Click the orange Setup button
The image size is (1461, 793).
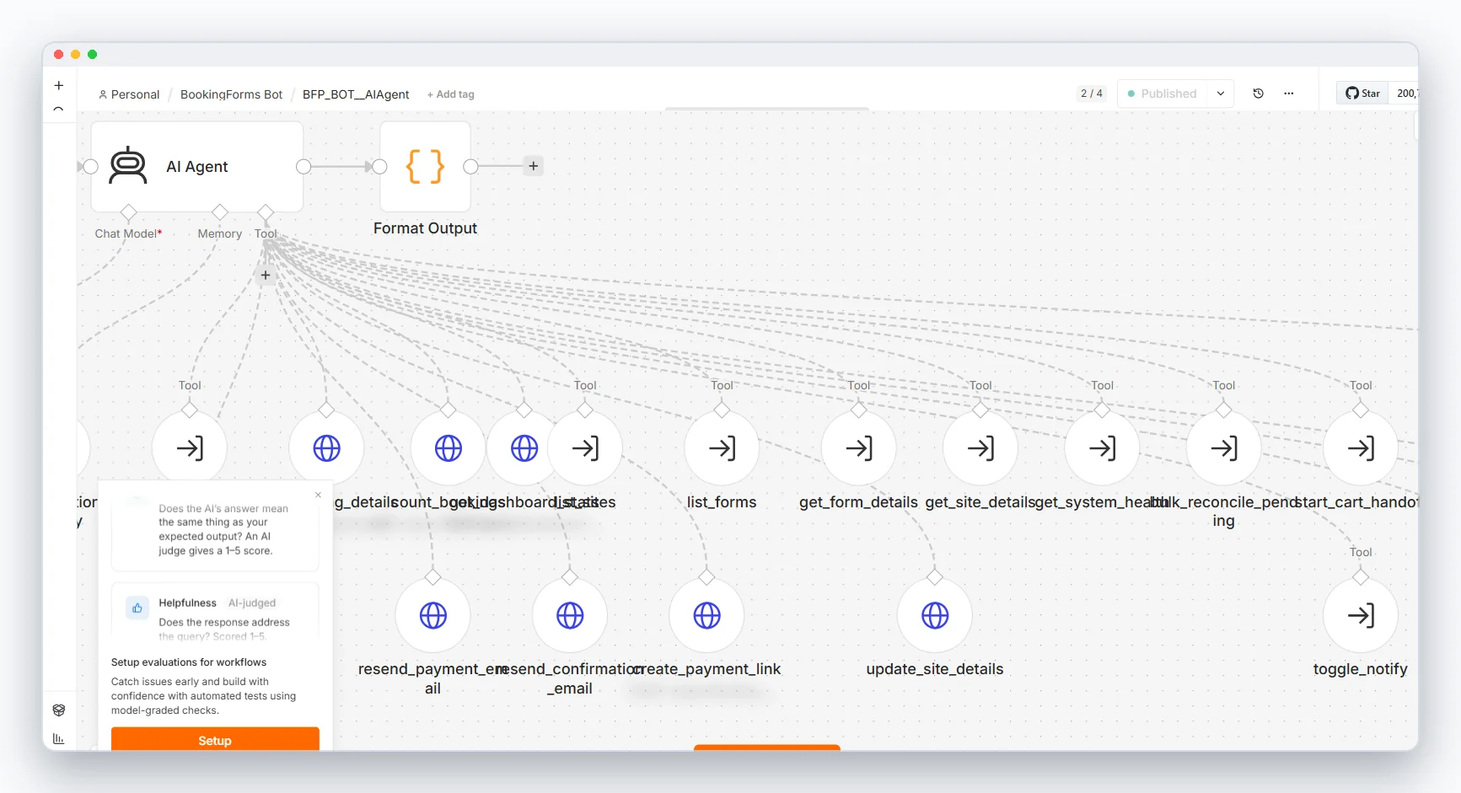pos(215,739)
